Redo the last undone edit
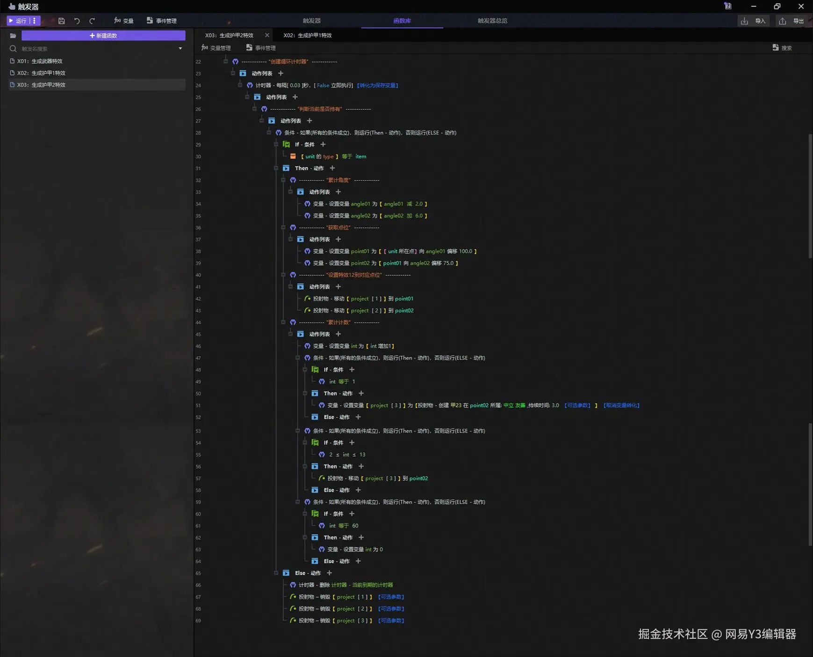This screenshot has height=657, width=813. point(92,21)
